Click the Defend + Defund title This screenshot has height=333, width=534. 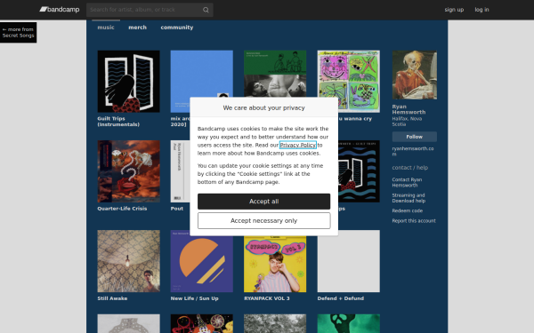(x=341, y=298)
